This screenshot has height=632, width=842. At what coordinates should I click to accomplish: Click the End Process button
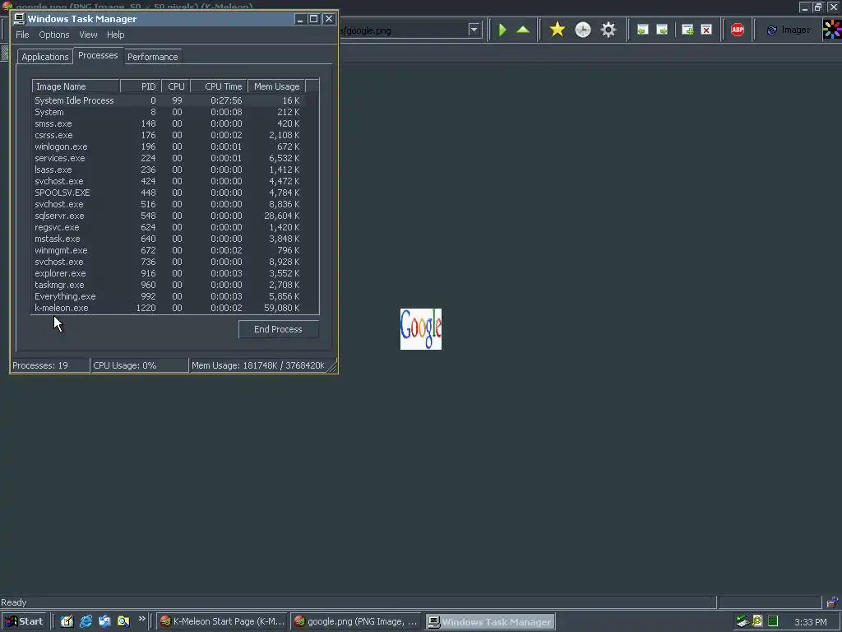pyautogui.click(x=278, y=329)
